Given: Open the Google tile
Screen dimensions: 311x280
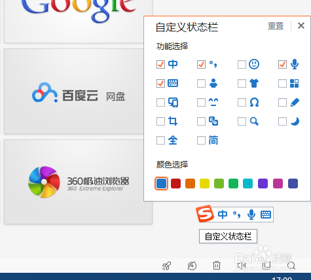Looking at the screenshot, I should point(78,22).
